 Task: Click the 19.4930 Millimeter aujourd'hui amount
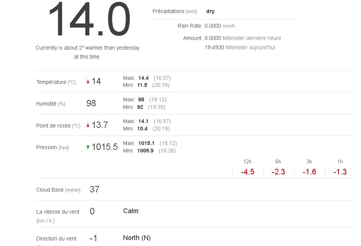click(x=240, y=48)
